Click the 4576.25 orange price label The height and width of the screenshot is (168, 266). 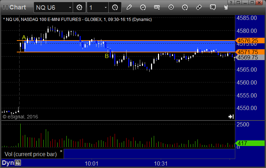[250, 41]
